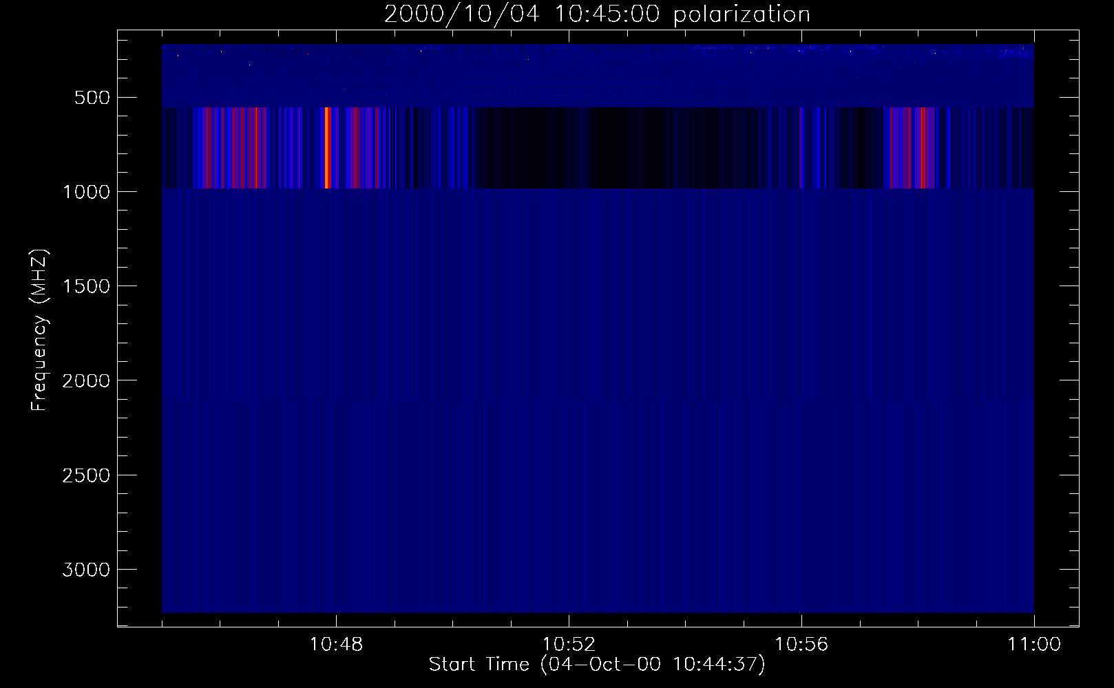This screenshot has width=1114, height=688.
Task: Select the 2500 frequency tick label
Action: coord(85,475)
